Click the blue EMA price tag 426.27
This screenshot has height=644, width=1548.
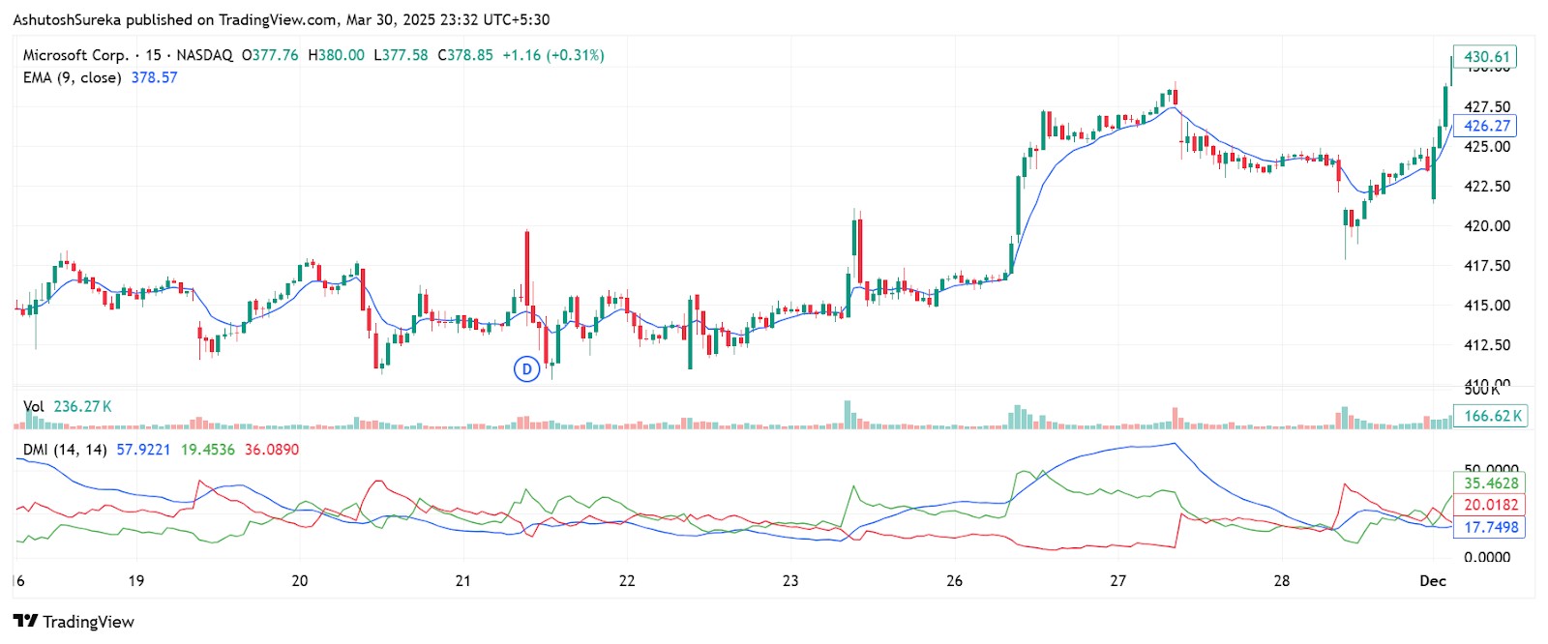coord(1486,126)
